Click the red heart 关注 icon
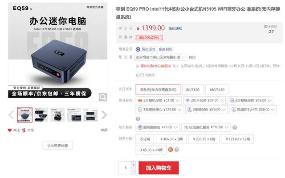This screenshot has height=178, width=285. (10, 130)
